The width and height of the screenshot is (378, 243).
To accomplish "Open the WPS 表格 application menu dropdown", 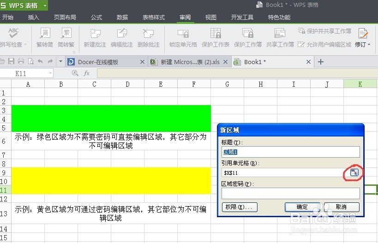I will click(x=45, y=5).
